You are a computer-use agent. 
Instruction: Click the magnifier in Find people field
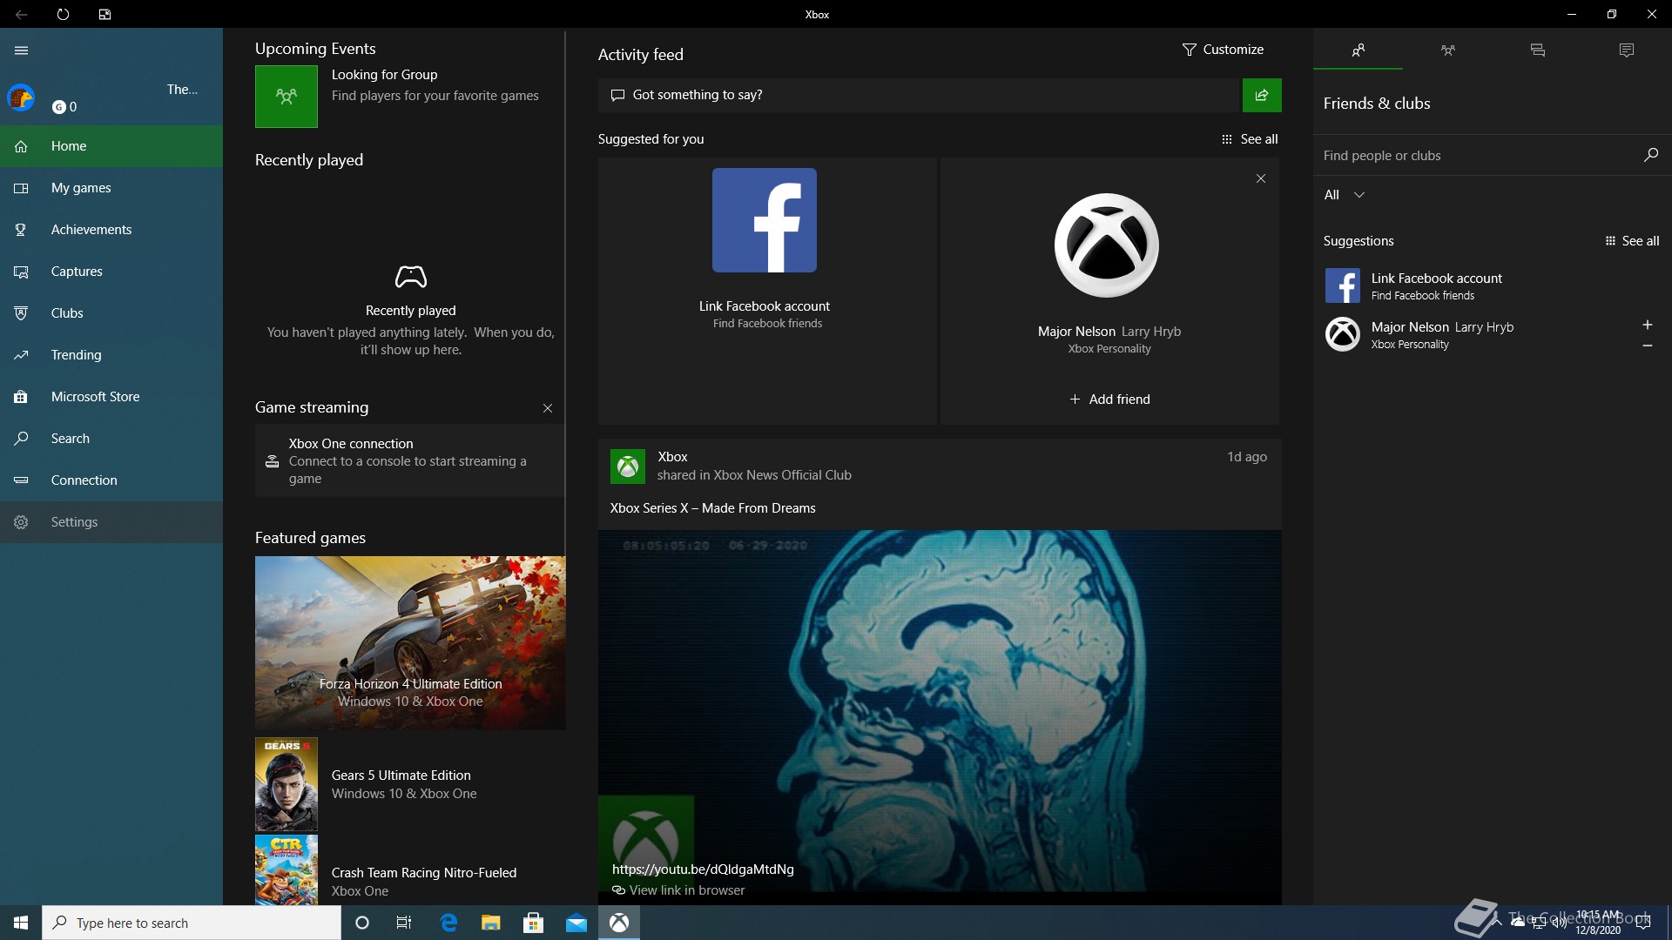pyautogui.click(x=1651, y=155)
